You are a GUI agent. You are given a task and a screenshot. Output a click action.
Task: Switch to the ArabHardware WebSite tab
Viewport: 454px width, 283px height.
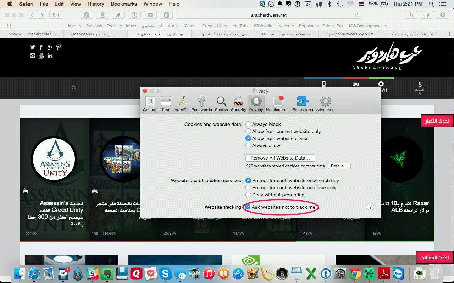350,34
